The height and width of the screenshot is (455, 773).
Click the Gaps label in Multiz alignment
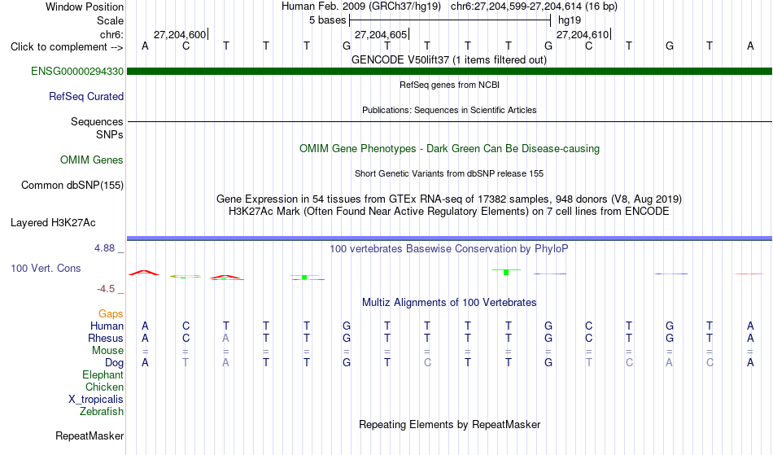pyautogui.click(x=111, y=314)
